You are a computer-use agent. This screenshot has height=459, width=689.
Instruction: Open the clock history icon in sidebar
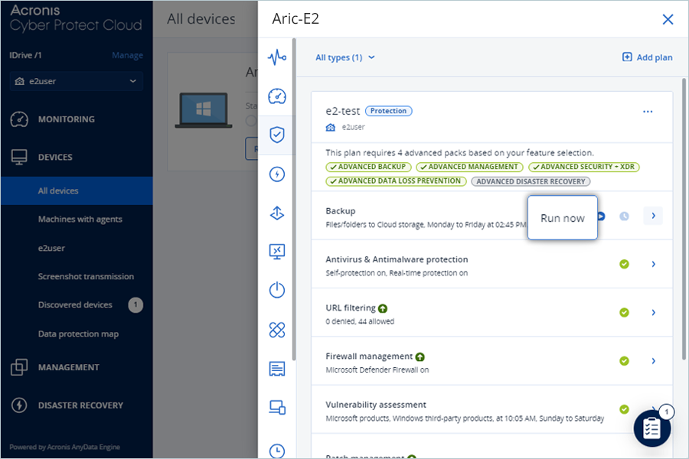tap(277, 451)
